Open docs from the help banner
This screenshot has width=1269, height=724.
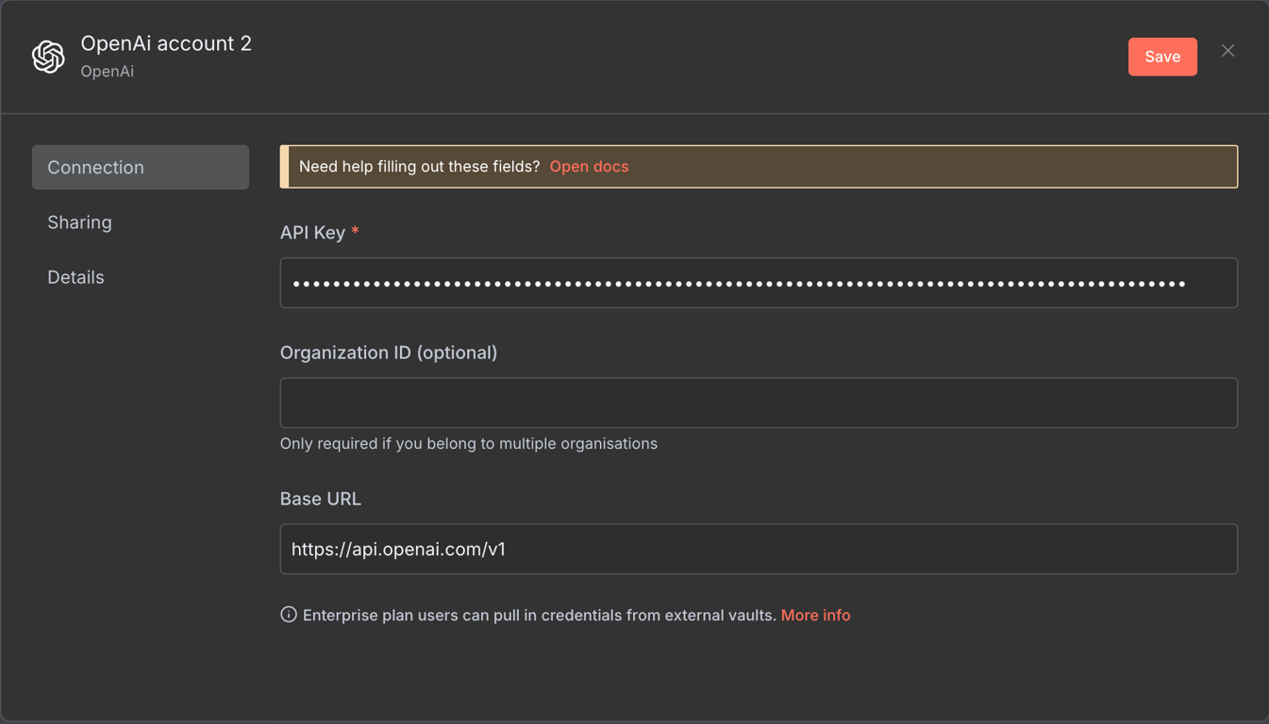pos(589,166)
